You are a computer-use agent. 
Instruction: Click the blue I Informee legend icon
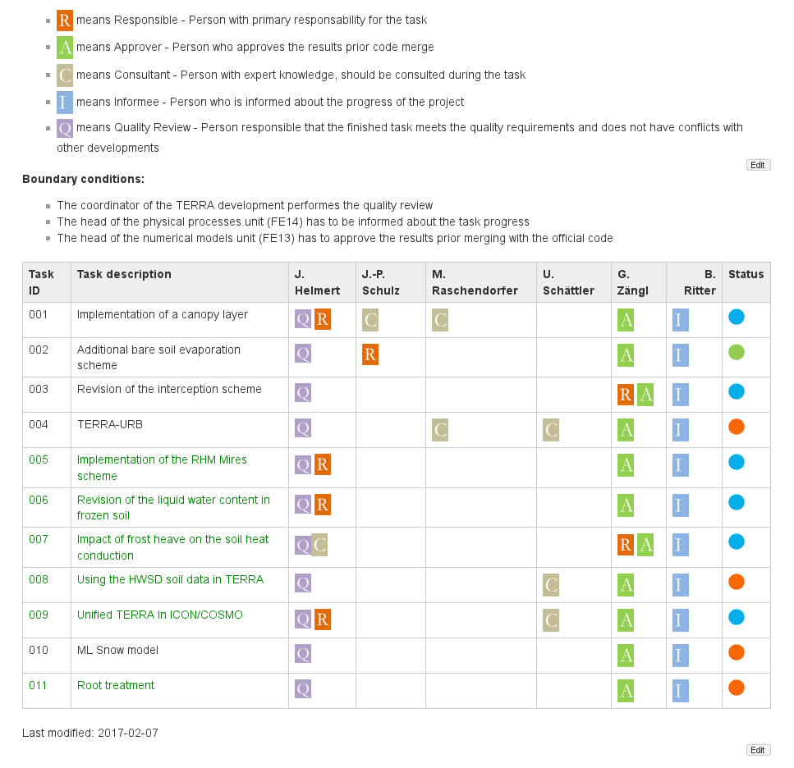65,103
